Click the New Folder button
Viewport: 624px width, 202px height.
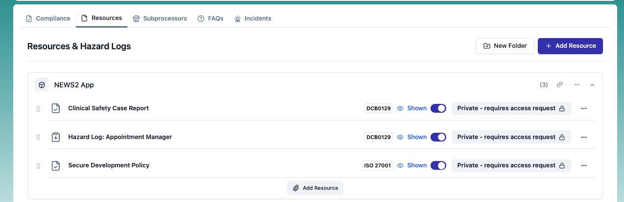[x=505, y=46]
